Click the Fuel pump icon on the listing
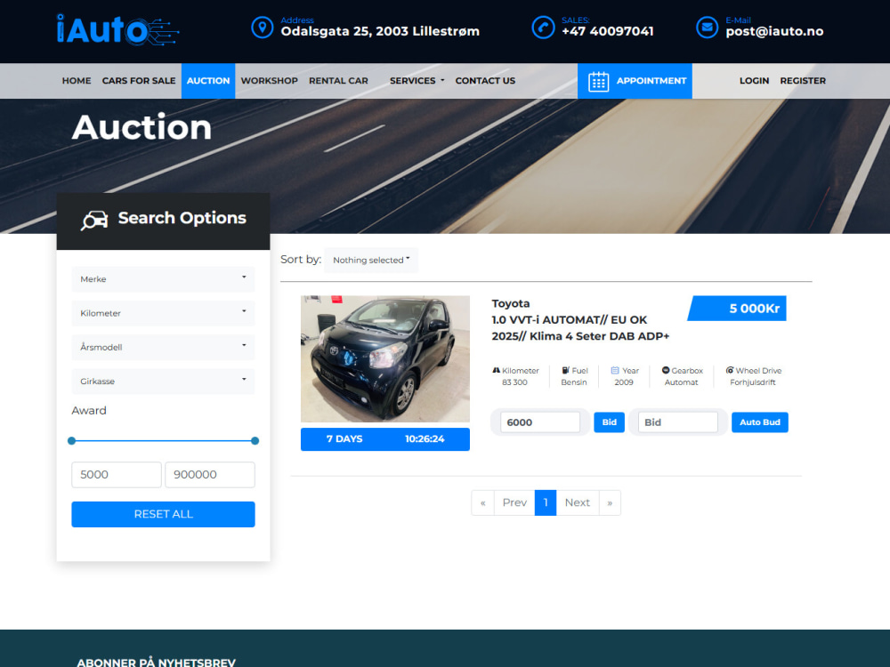890x667 pixels. click(565, 370)
